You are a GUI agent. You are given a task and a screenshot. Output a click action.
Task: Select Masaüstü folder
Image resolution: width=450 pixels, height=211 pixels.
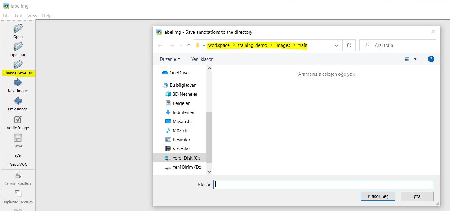tap(179, 121)
